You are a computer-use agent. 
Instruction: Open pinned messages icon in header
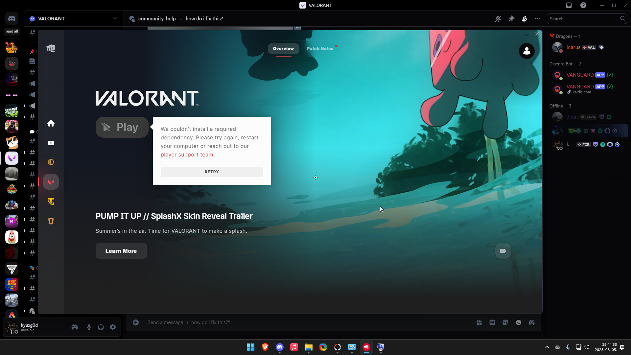[x=511, y=19]
